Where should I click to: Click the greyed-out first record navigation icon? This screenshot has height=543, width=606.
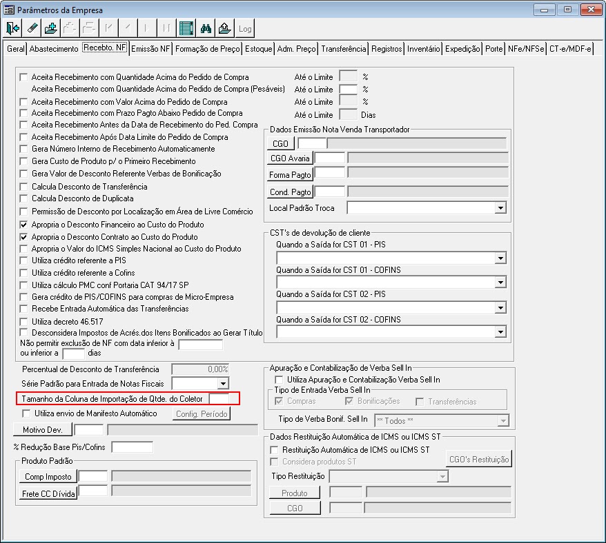click(x=108, y=28)
